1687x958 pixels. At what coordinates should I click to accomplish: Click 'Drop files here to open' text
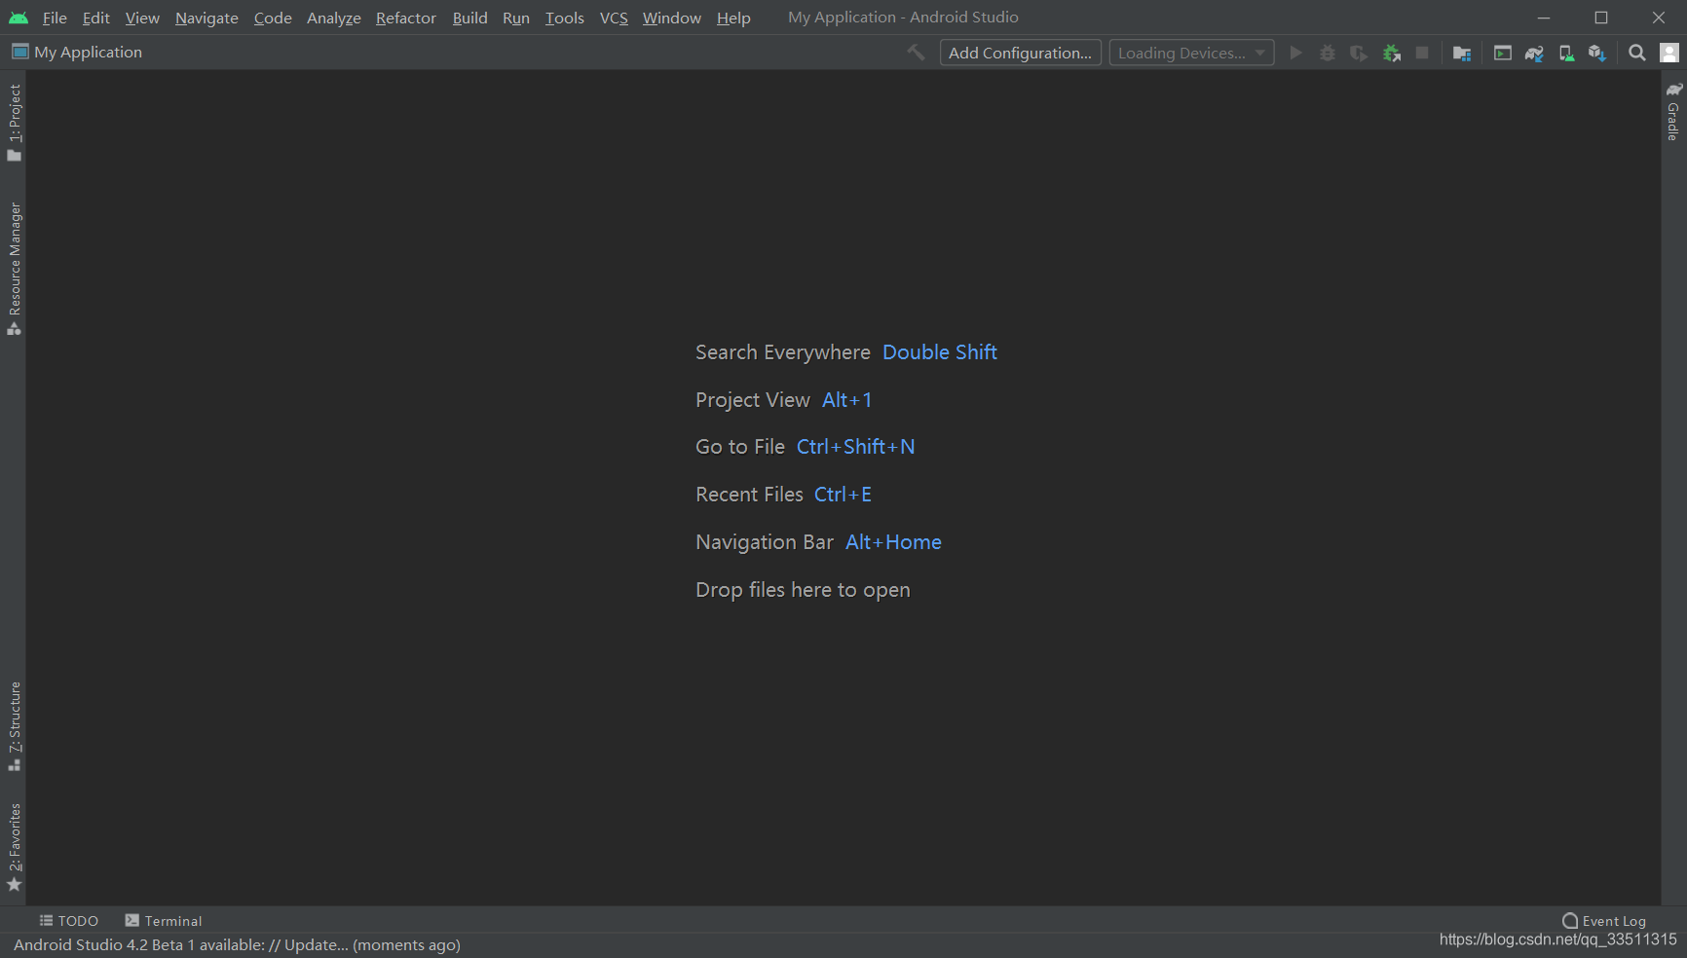click(x=803, y=590)
